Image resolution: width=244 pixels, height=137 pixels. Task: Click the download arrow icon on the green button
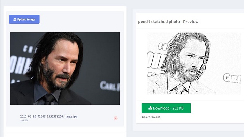coord(150,108)
